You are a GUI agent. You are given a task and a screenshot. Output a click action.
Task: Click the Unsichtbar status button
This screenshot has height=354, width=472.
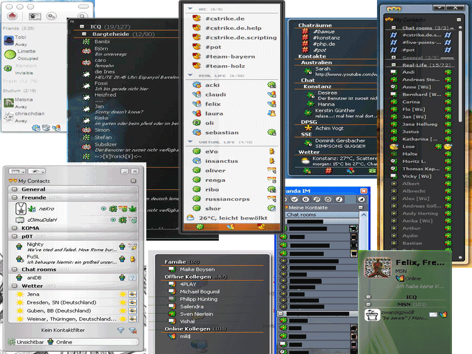pyautogui.click(x=26, y=342)
